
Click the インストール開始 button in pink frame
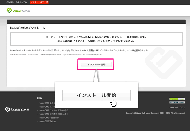(x=96, y=65)
